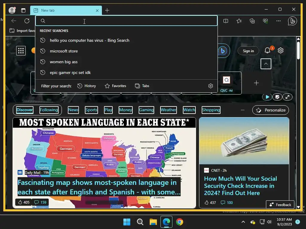Show more feed categories ellipsis

click(x=243, y=110)
